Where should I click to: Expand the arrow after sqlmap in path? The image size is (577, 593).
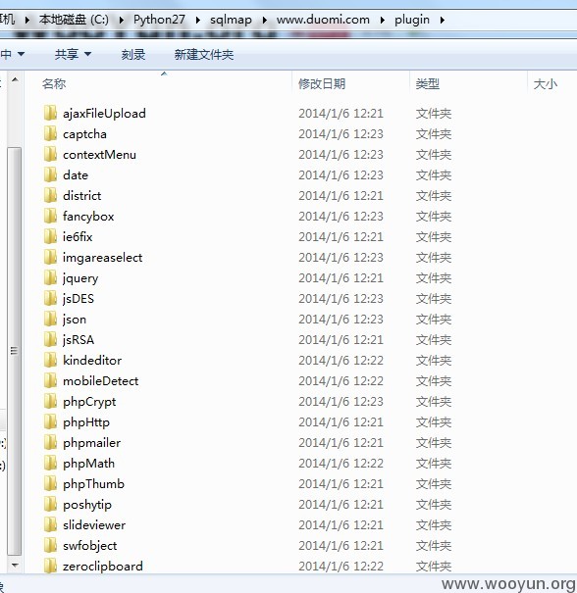point(264,20)
